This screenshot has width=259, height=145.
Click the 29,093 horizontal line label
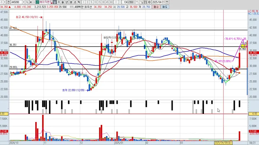pos(13,67)
